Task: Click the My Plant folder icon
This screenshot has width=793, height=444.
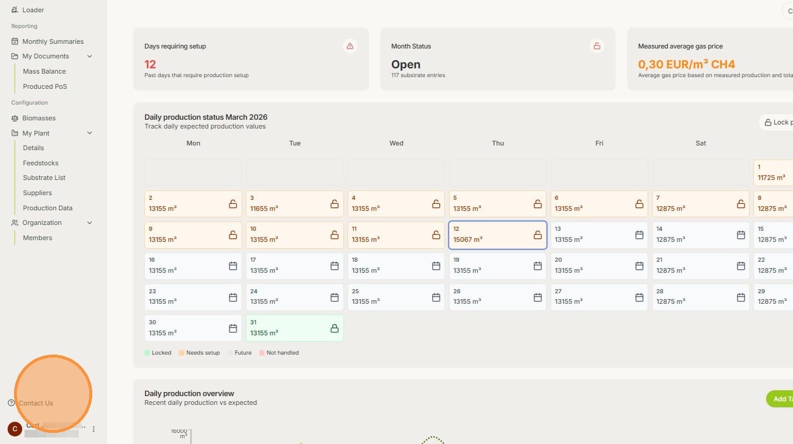Action: click(x=15, y=133)
